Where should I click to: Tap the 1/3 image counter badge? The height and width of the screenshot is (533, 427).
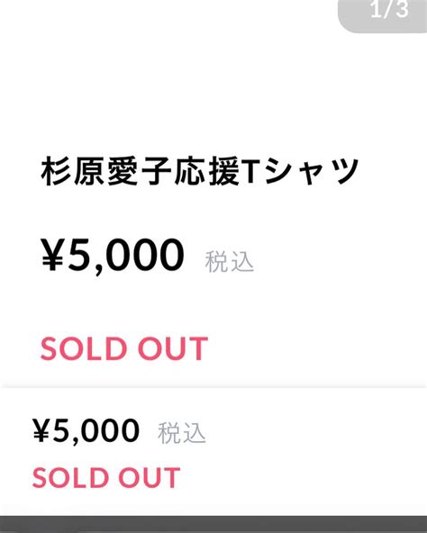pos(383,15)
